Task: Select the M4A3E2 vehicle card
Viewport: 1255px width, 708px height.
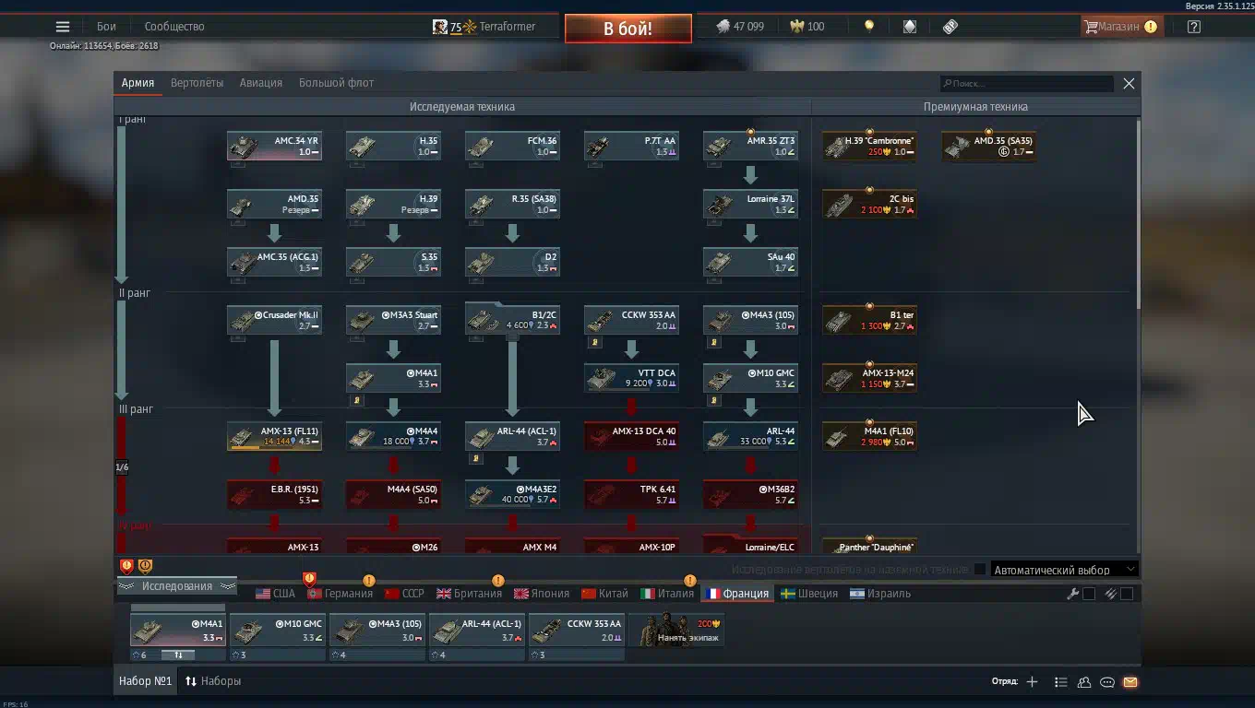Action: click(512, 494)
